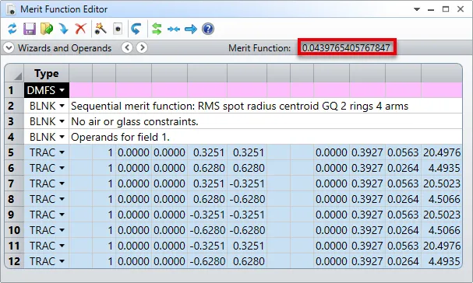Select the Merit Function value 0.0439765405767847
This screenshot has width=473, height=283.
coord(346,47)
